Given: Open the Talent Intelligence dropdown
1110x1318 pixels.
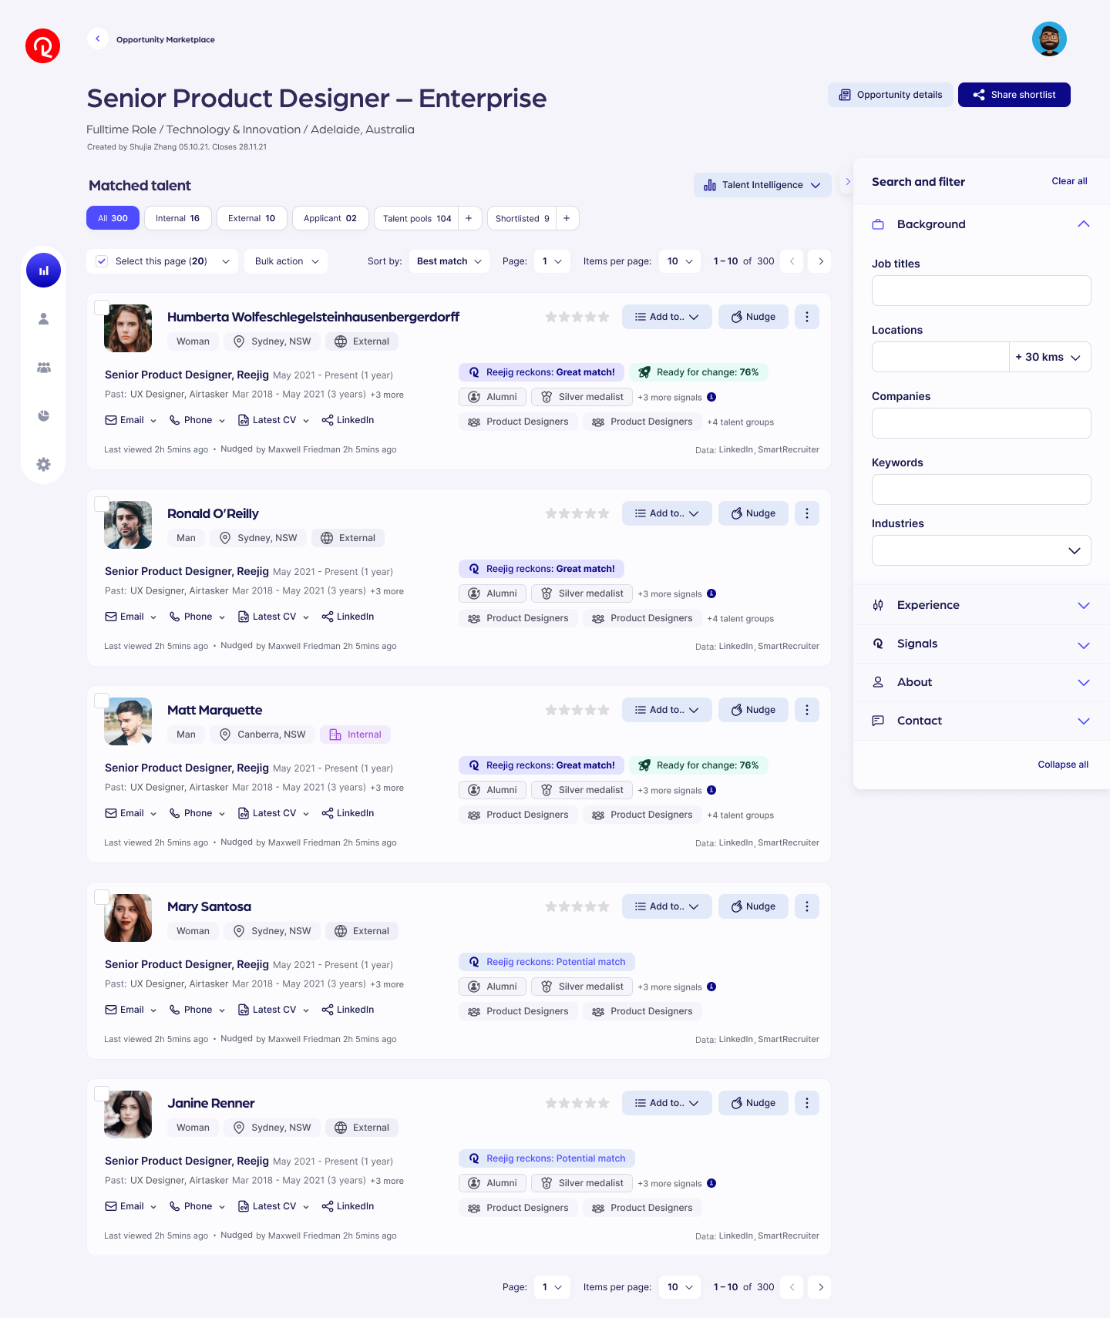Looking at the screenshot, I should click(x=762, y=185).
